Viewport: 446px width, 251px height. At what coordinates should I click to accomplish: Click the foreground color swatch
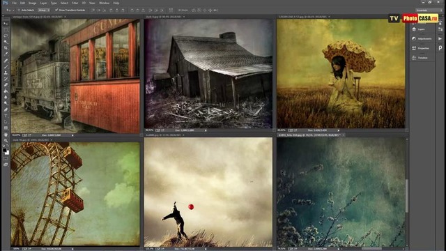[x=5, y=150]
